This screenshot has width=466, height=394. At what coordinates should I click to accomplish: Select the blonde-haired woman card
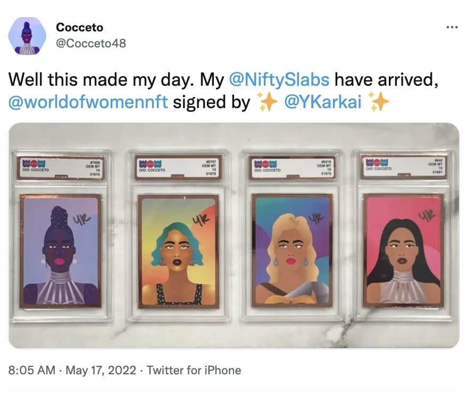(x=291, y=250)
